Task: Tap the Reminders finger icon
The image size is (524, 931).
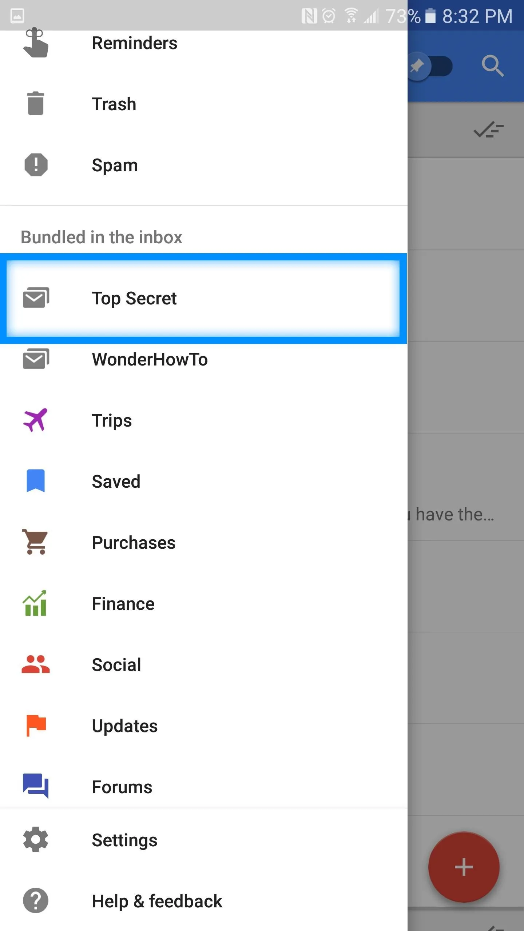Action: pos(36,42)
